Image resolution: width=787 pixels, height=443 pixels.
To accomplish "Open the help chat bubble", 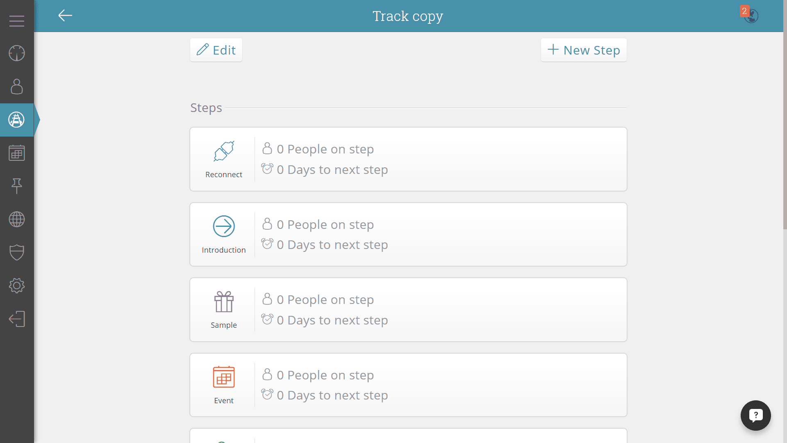I will point(755,416).
